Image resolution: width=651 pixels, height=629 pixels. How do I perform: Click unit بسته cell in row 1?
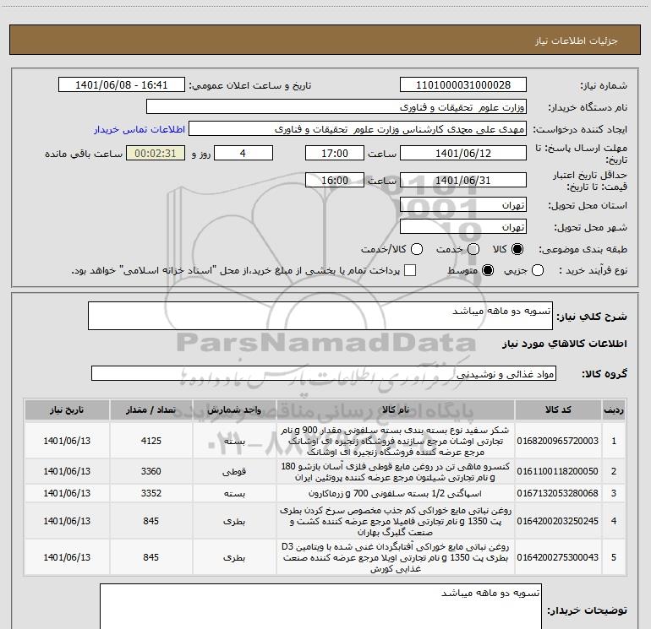(x=234, y=441)
